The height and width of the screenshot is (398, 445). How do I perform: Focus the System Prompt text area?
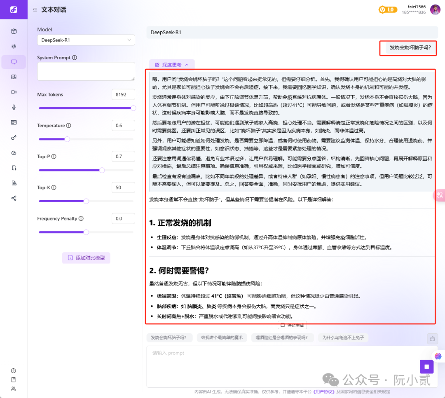pyautogui.click(x=86, y=71)
